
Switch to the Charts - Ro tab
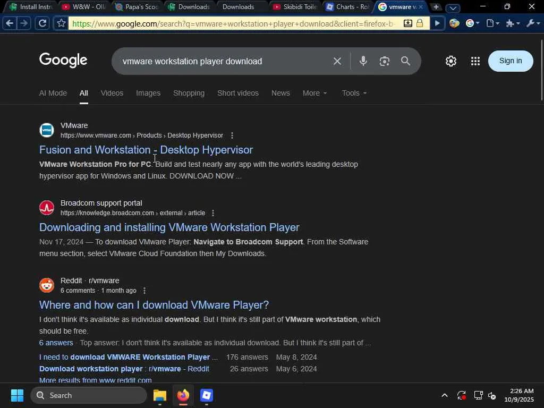coord(347,6)
